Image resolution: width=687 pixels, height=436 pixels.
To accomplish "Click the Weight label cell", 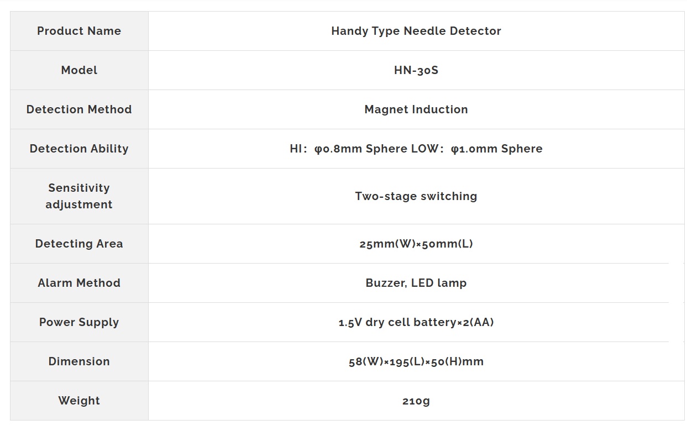I will pos(79,401).
